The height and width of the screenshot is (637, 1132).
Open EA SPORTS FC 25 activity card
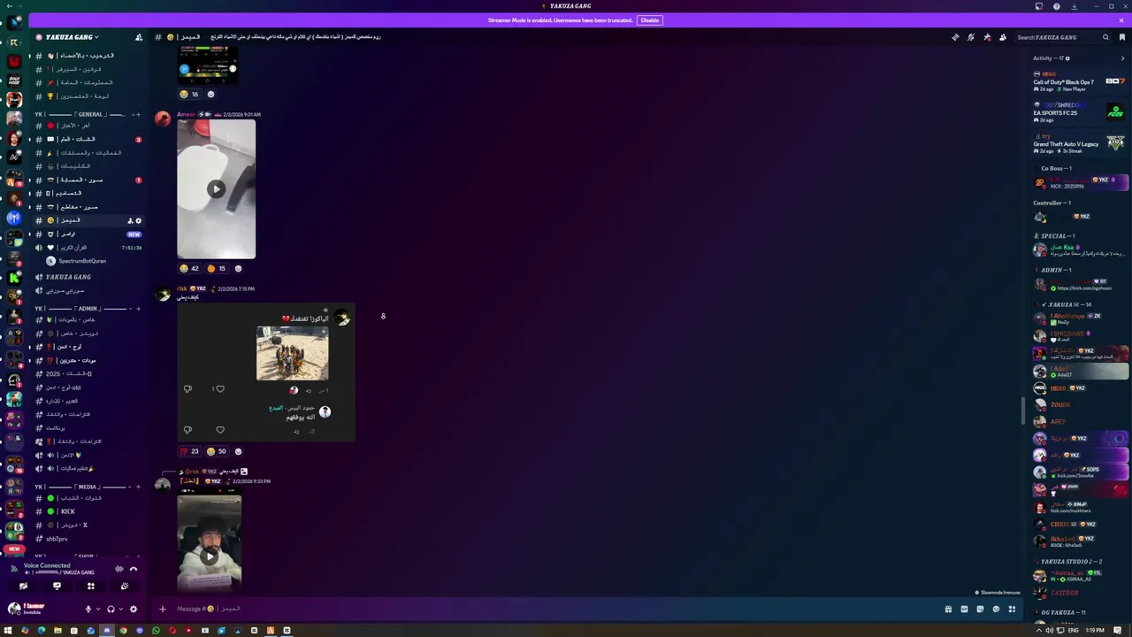click(x=1079, y=112)
